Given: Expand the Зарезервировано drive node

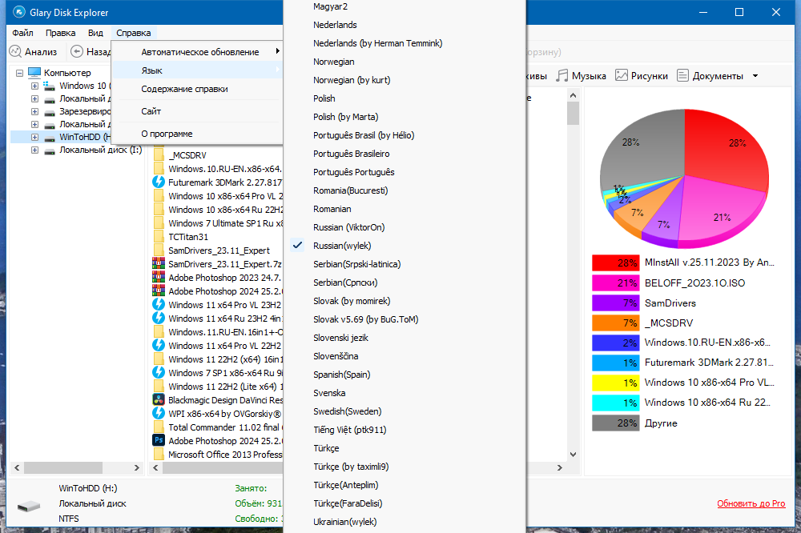Looking at the screenshot, I should coord(34,112).
